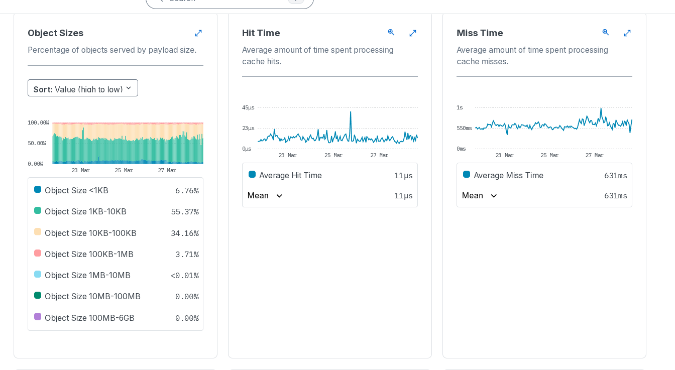
Task: Expand the Object Sizes panel
Action: pyautogui.click(x=198, y=33)
